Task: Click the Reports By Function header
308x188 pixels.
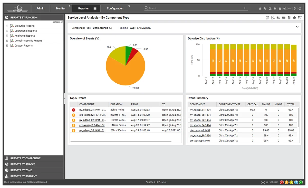Action: click(x=34, y=18)
